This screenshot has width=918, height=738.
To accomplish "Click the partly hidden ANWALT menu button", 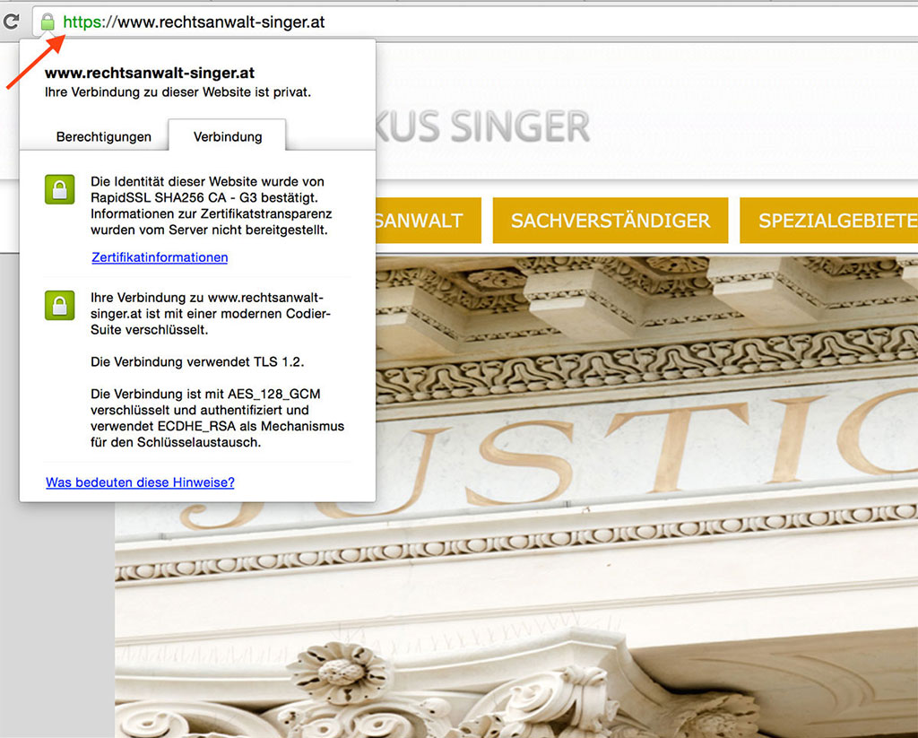I will pyautogui.click(x=428, y=221).
